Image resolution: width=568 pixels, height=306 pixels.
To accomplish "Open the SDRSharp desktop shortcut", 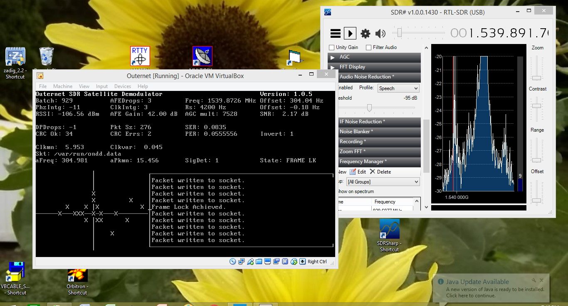I will [x=389, y=236].
